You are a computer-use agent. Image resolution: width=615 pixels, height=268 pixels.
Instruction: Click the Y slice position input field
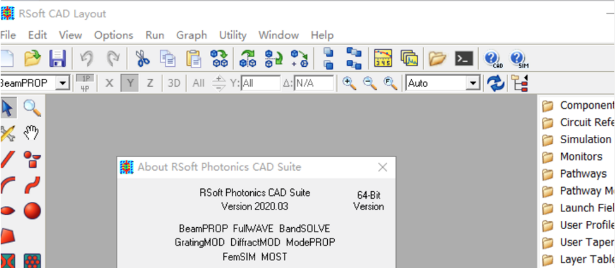pos(261,83)
